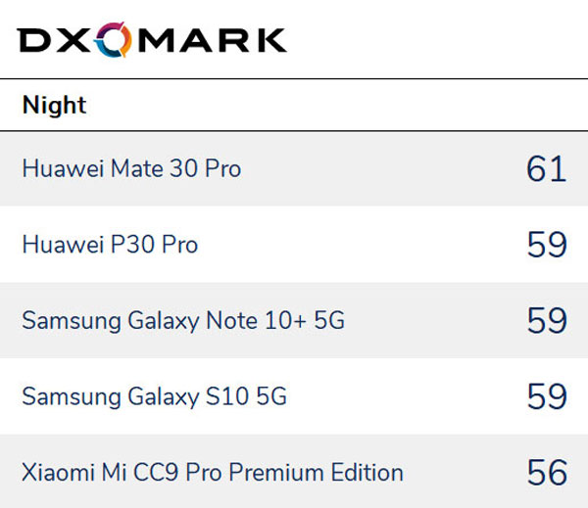Image resolution: width=588 pixels, height=508 pixels.
Task: Click the P30 Pro score of 59
Action: tap(546, 245)
